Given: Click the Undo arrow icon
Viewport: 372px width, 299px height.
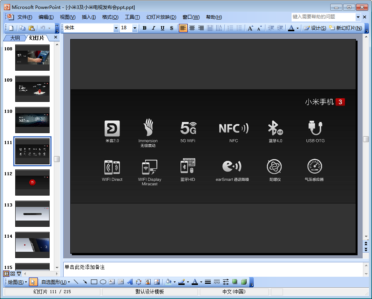Looking at the screenshot, I should 43,28.
